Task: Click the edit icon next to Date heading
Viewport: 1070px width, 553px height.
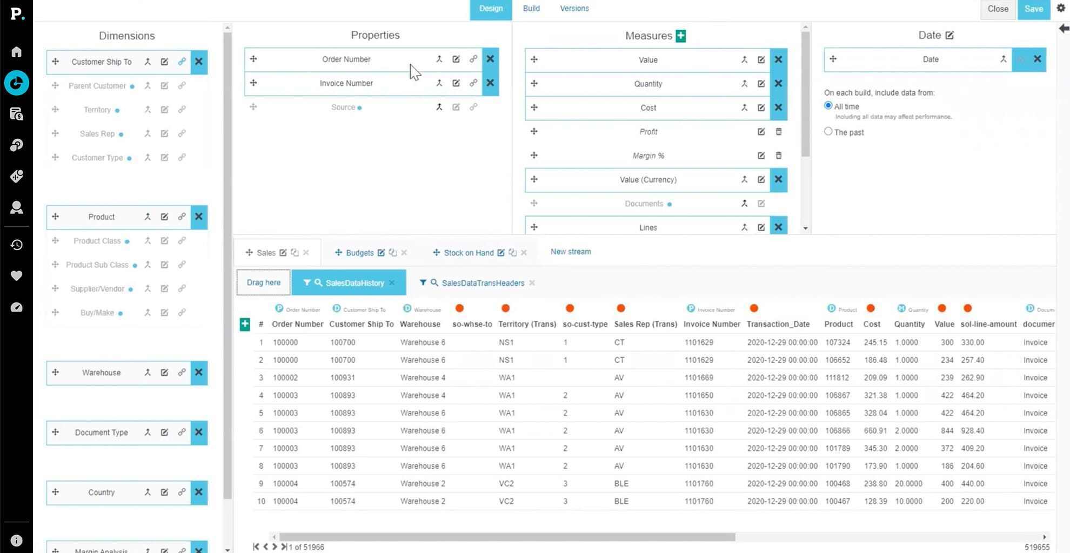Action: point(949,35)
